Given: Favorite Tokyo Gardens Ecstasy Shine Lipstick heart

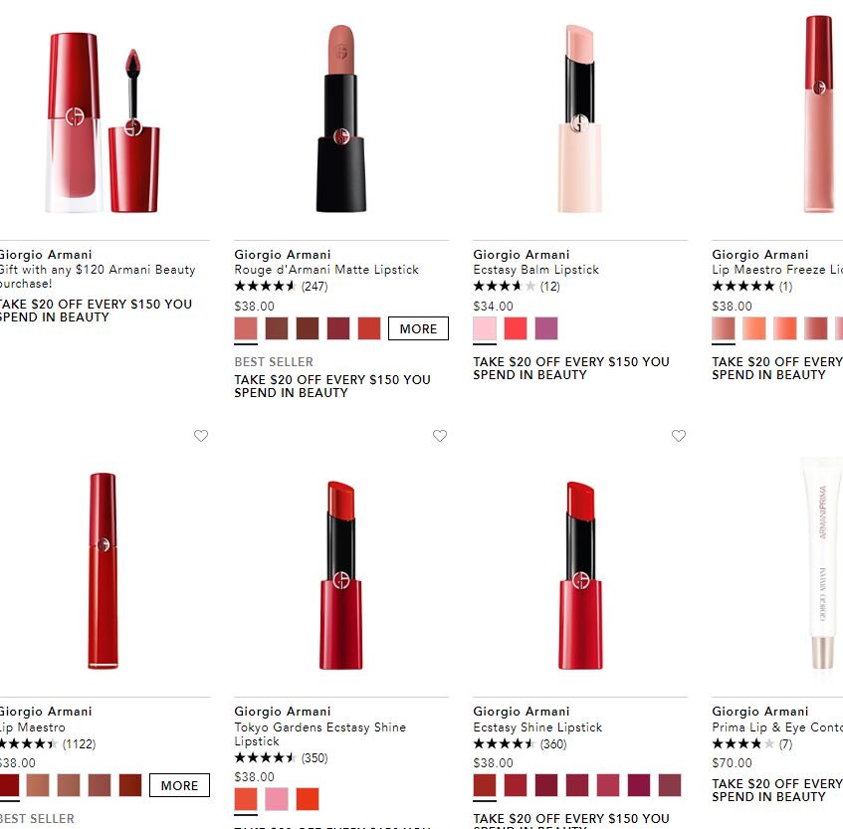Looking at the screenshot, I should click(x=440, y=436).
